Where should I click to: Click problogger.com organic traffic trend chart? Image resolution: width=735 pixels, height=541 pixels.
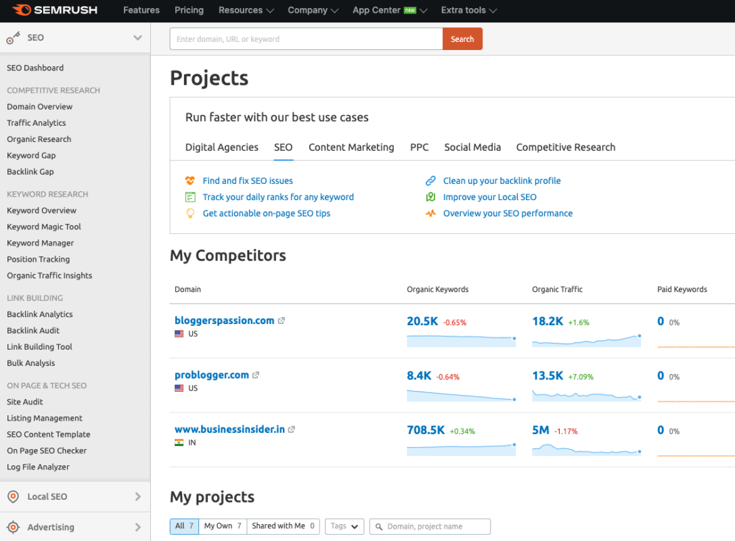click(x=586, y=396)
